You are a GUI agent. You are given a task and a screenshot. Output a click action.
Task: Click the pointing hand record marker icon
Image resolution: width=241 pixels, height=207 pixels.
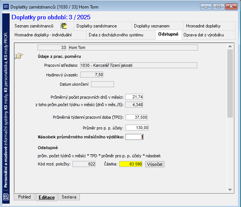pos(19,56)
